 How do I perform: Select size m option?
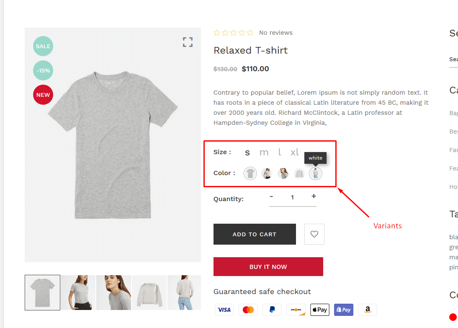264,152
